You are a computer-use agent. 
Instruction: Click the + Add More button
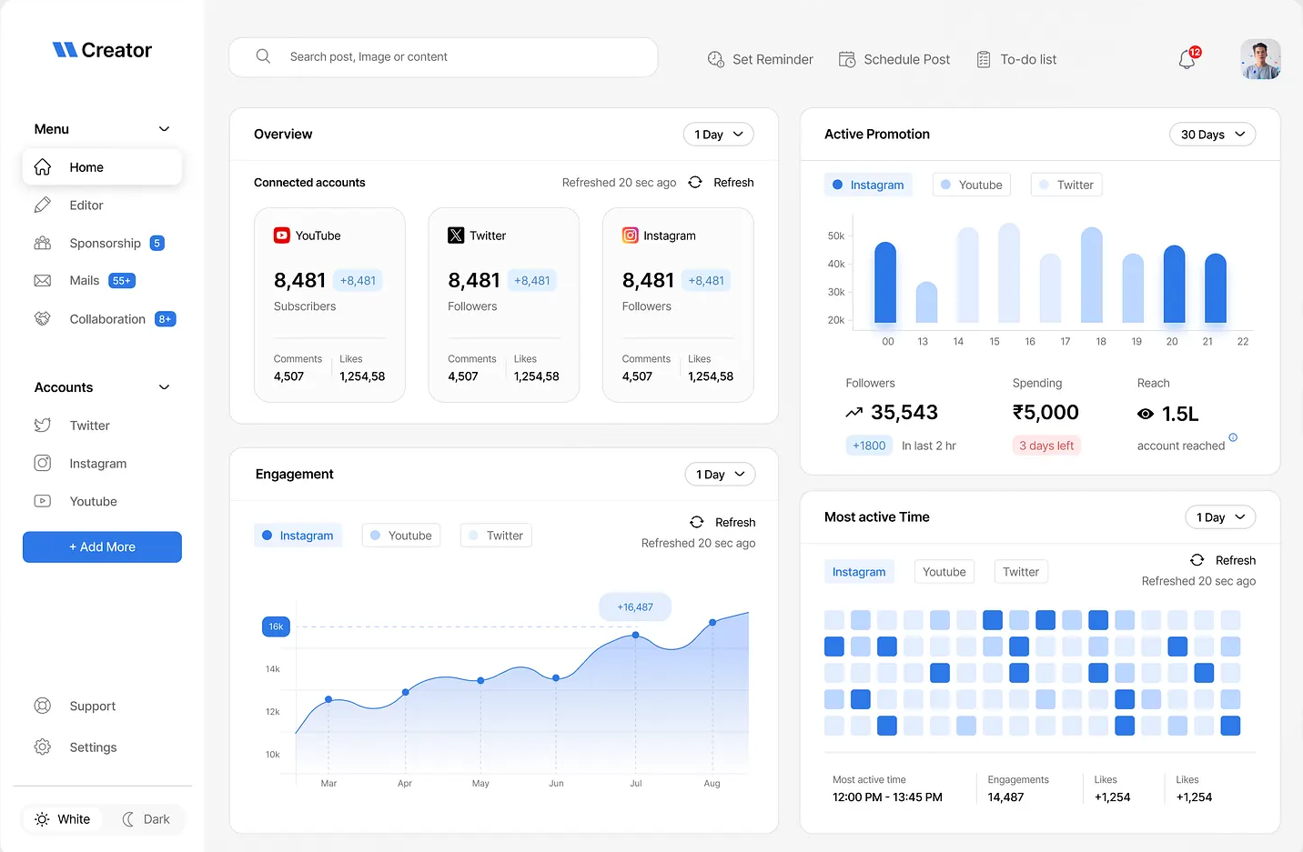point(102,547)
